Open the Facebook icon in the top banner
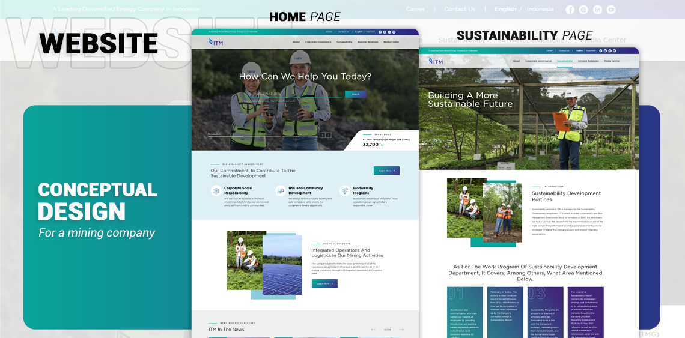Viewport: 685px width, 338px height. [x=570, y=10]
